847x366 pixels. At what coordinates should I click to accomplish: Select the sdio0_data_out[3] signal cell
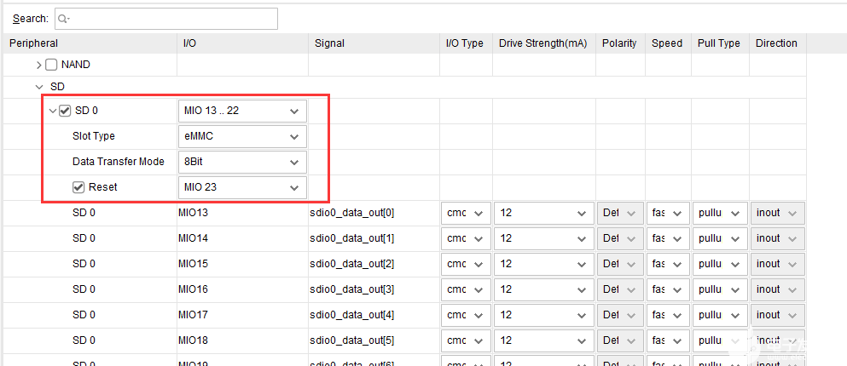353,289
